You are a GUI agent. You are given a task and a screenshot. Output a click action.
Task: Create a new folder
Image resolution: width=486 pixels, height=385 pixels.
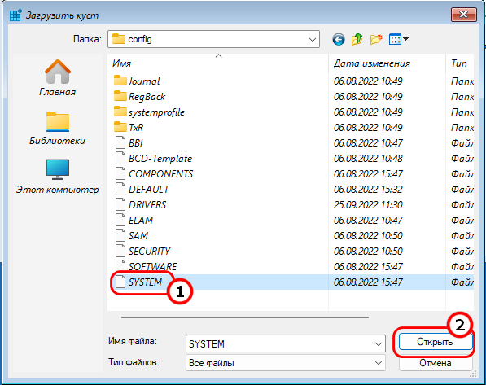(x=375, y=39)
